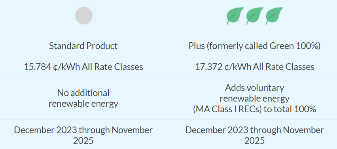This screenshot has height=149, width=337.
Task: Click 'to total 100%' text in Plus column
Action: pyautogui.click(x=290, y=109)
